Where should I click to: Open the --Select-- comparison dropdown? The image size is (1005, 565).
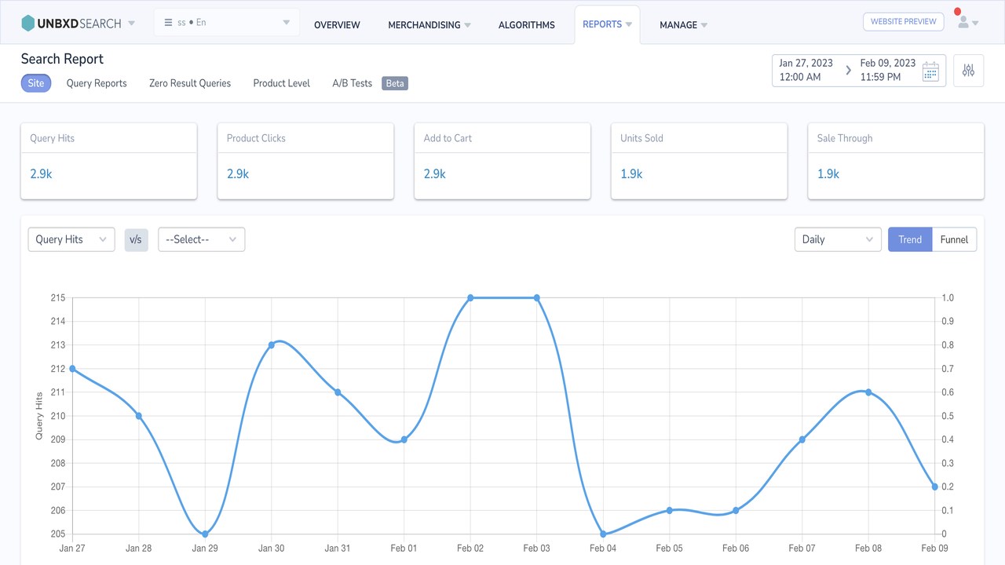click(202, 239)
